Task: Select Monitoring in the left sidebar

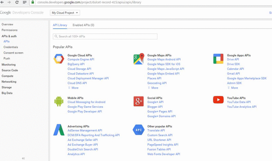Action: [x=8, y=65]
